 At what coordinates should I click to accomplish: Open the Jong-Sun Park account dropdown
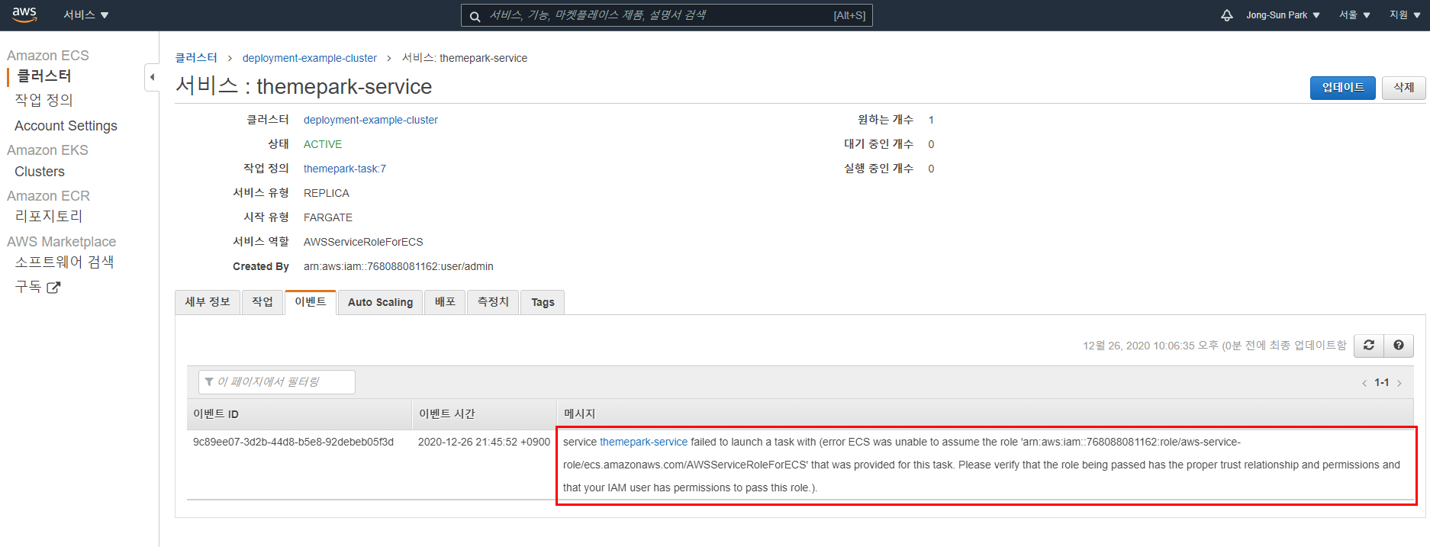pos(1283,15)
